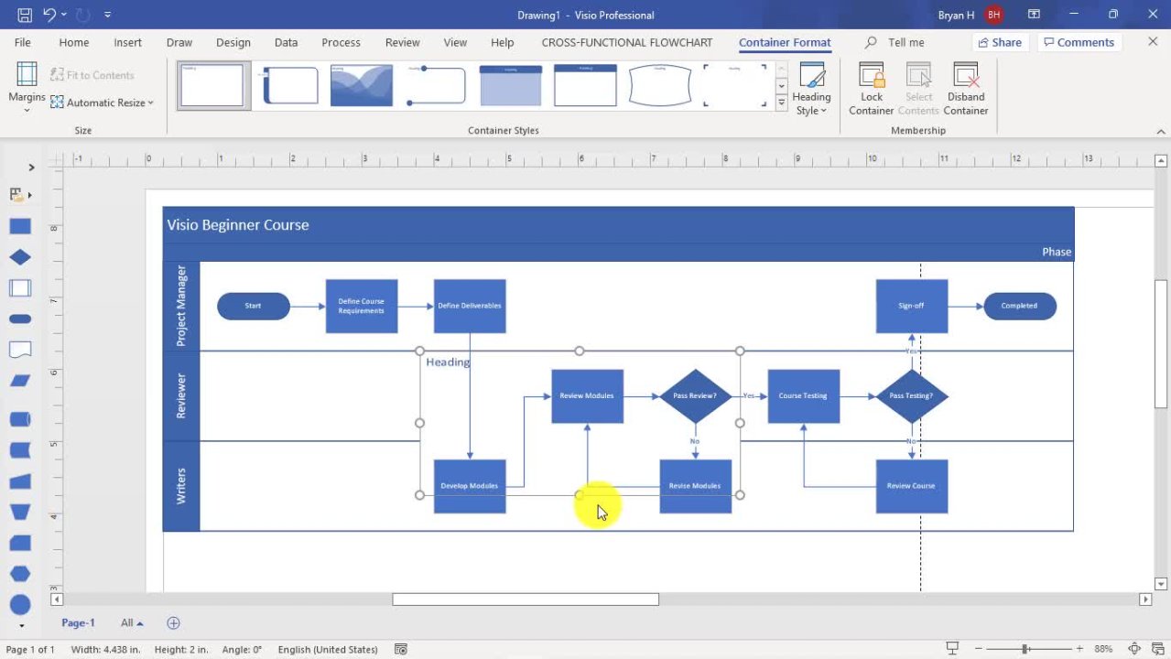Open the Insert ribbon tab
Image resolution: width=1171 pixels, height=659 pixels.
[x=127, y=42]
